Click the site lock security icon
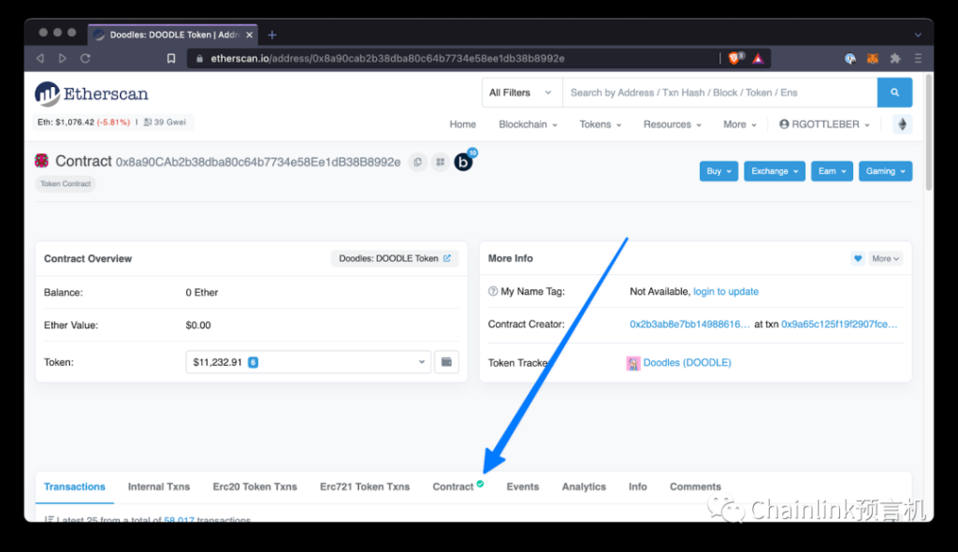Image resolution: width=958 pixels, height=552 pixels. (x=199, y=59)
